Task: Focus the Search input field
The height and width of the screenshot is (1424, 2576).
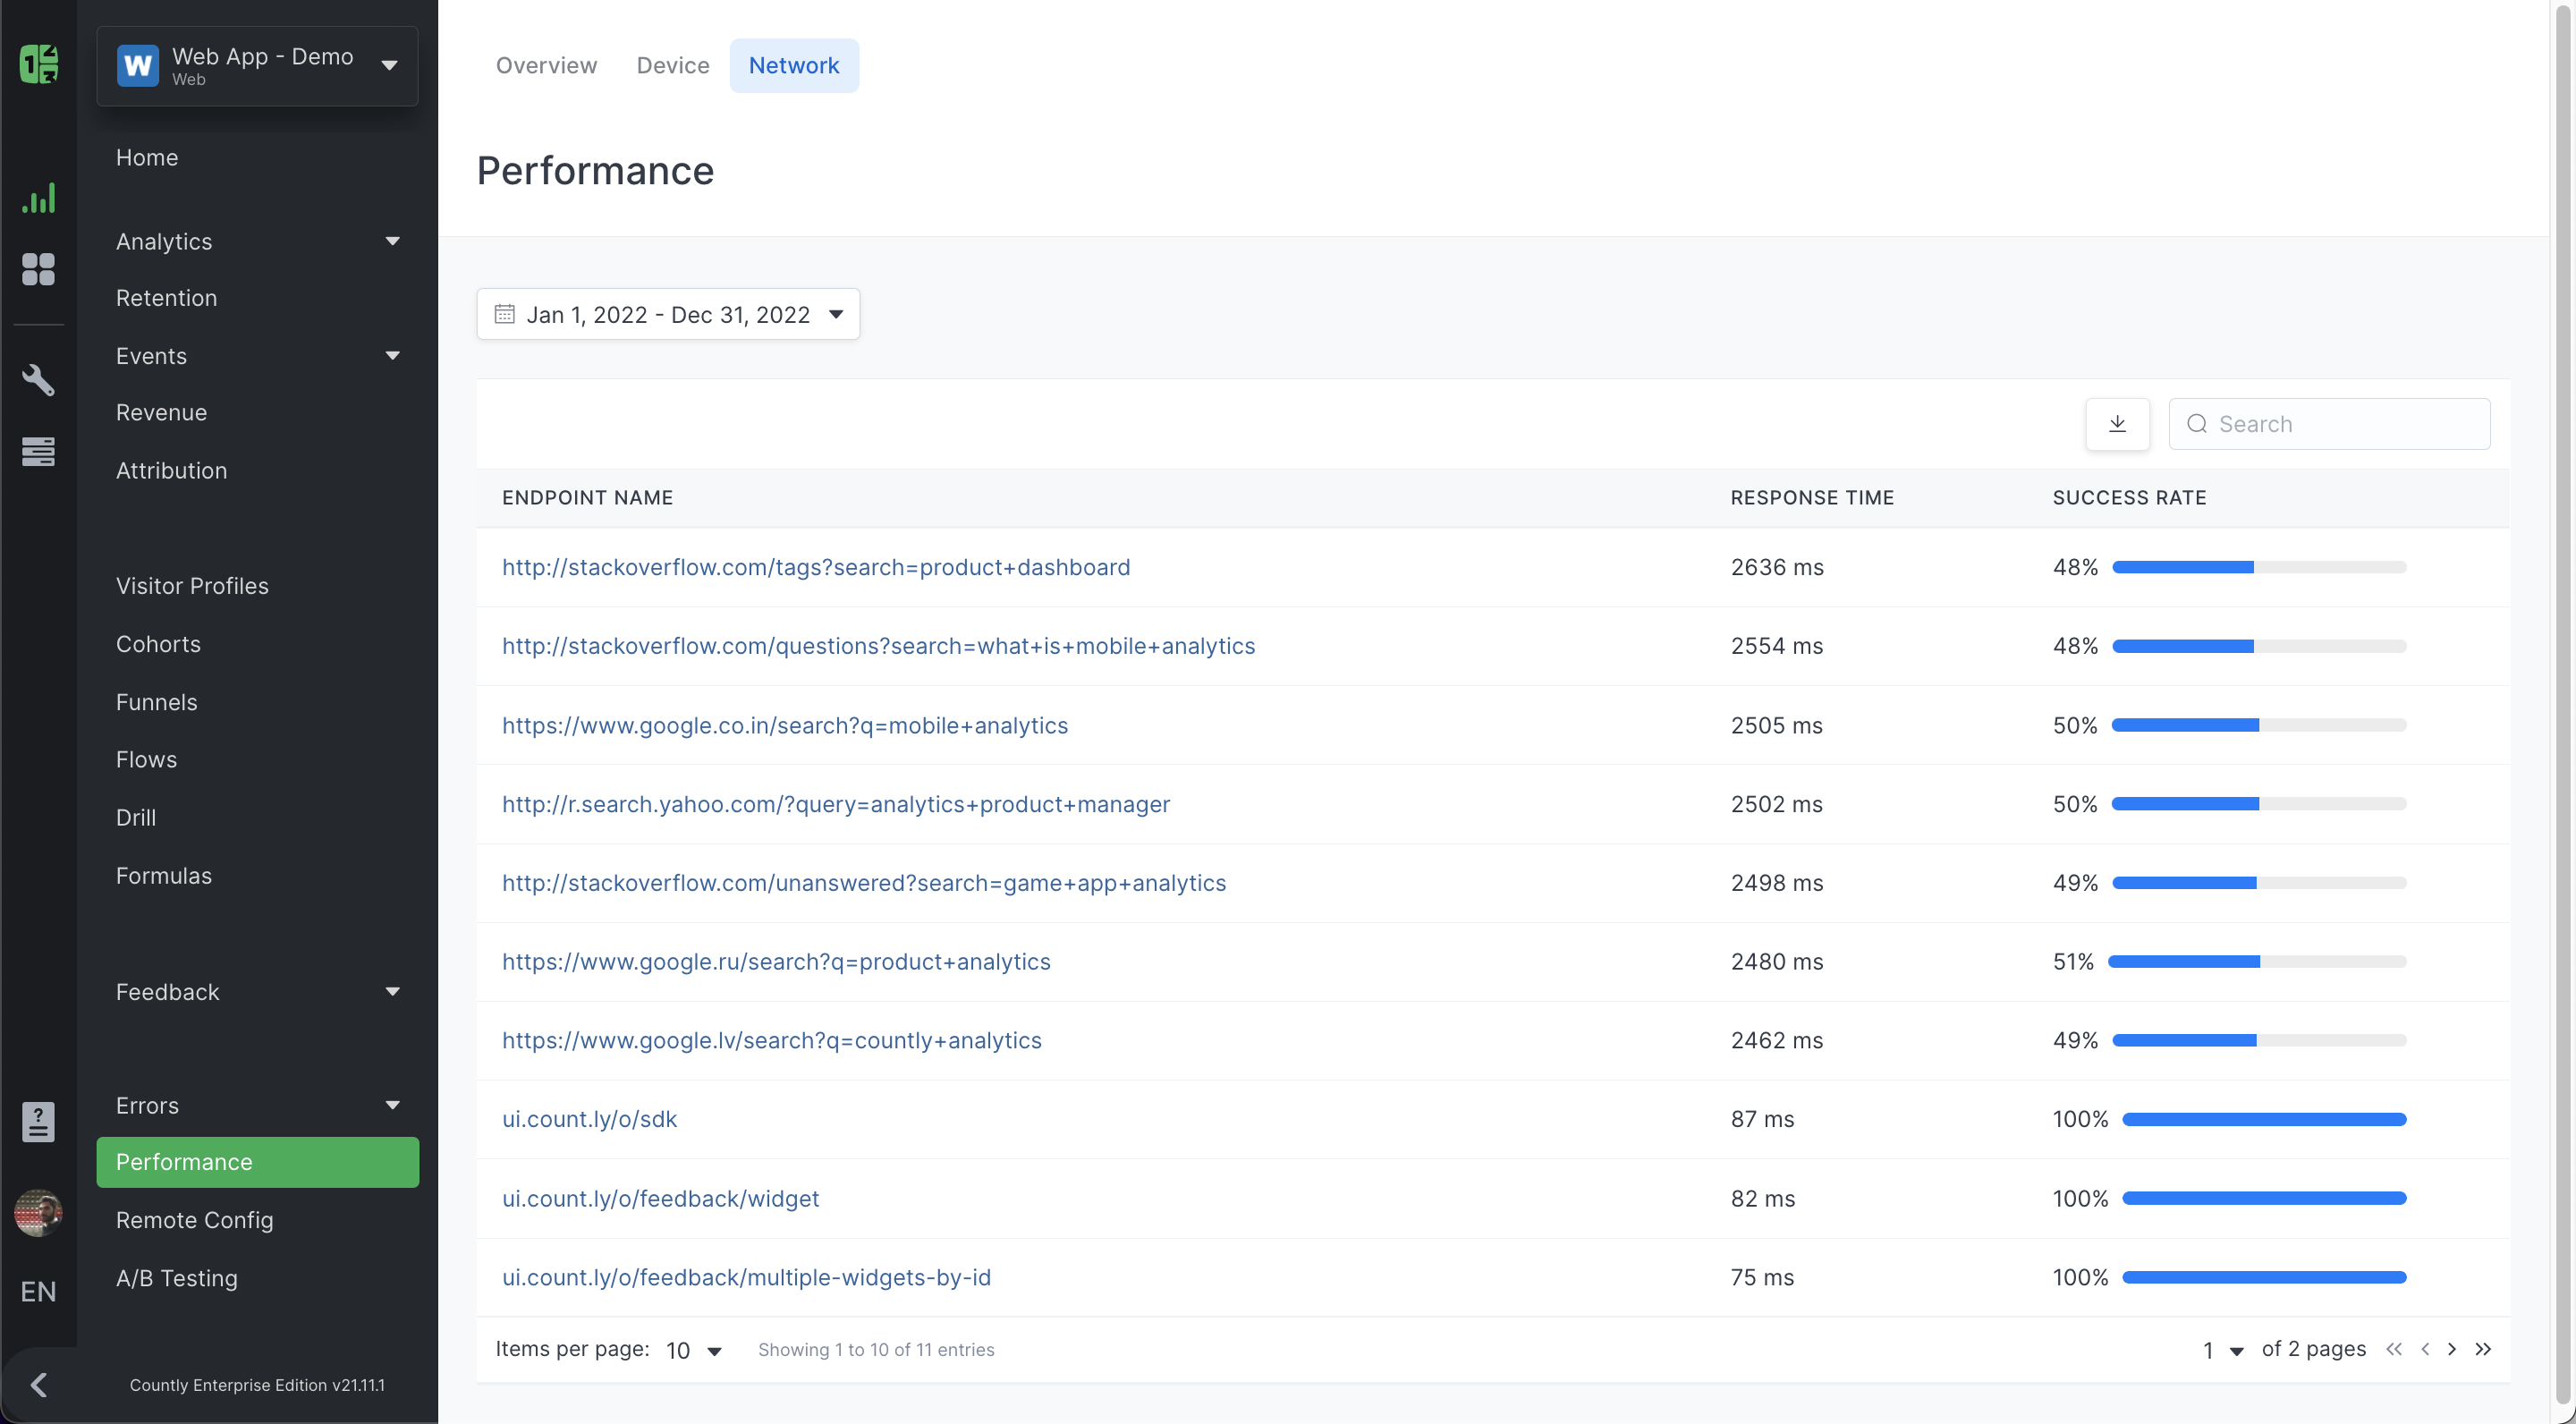Action: tap(2329, 424)
